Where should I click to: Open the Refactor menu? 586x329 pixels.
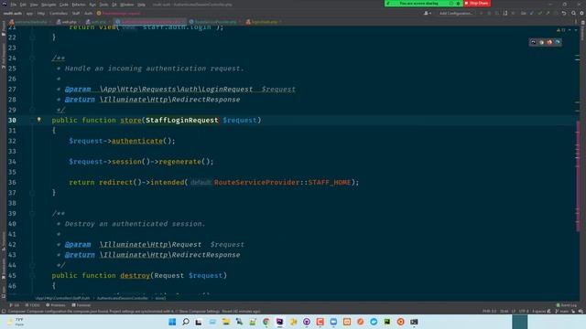(x=79, y=5)
